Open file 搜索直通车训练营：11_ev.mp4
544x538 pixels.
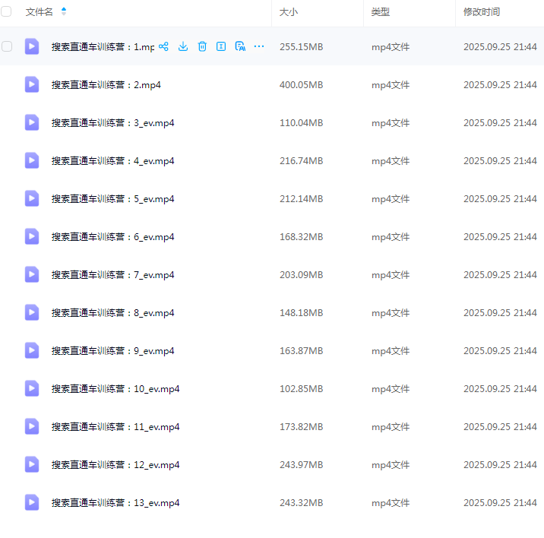coord(115,427)
